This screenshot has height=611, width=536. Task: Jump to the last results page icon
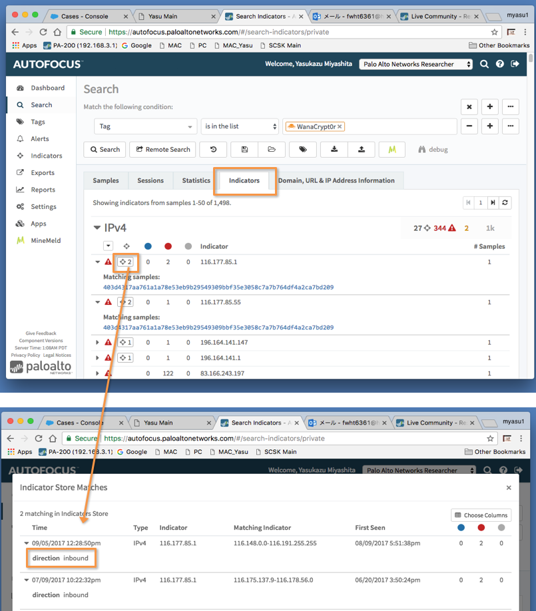(493, 202)
